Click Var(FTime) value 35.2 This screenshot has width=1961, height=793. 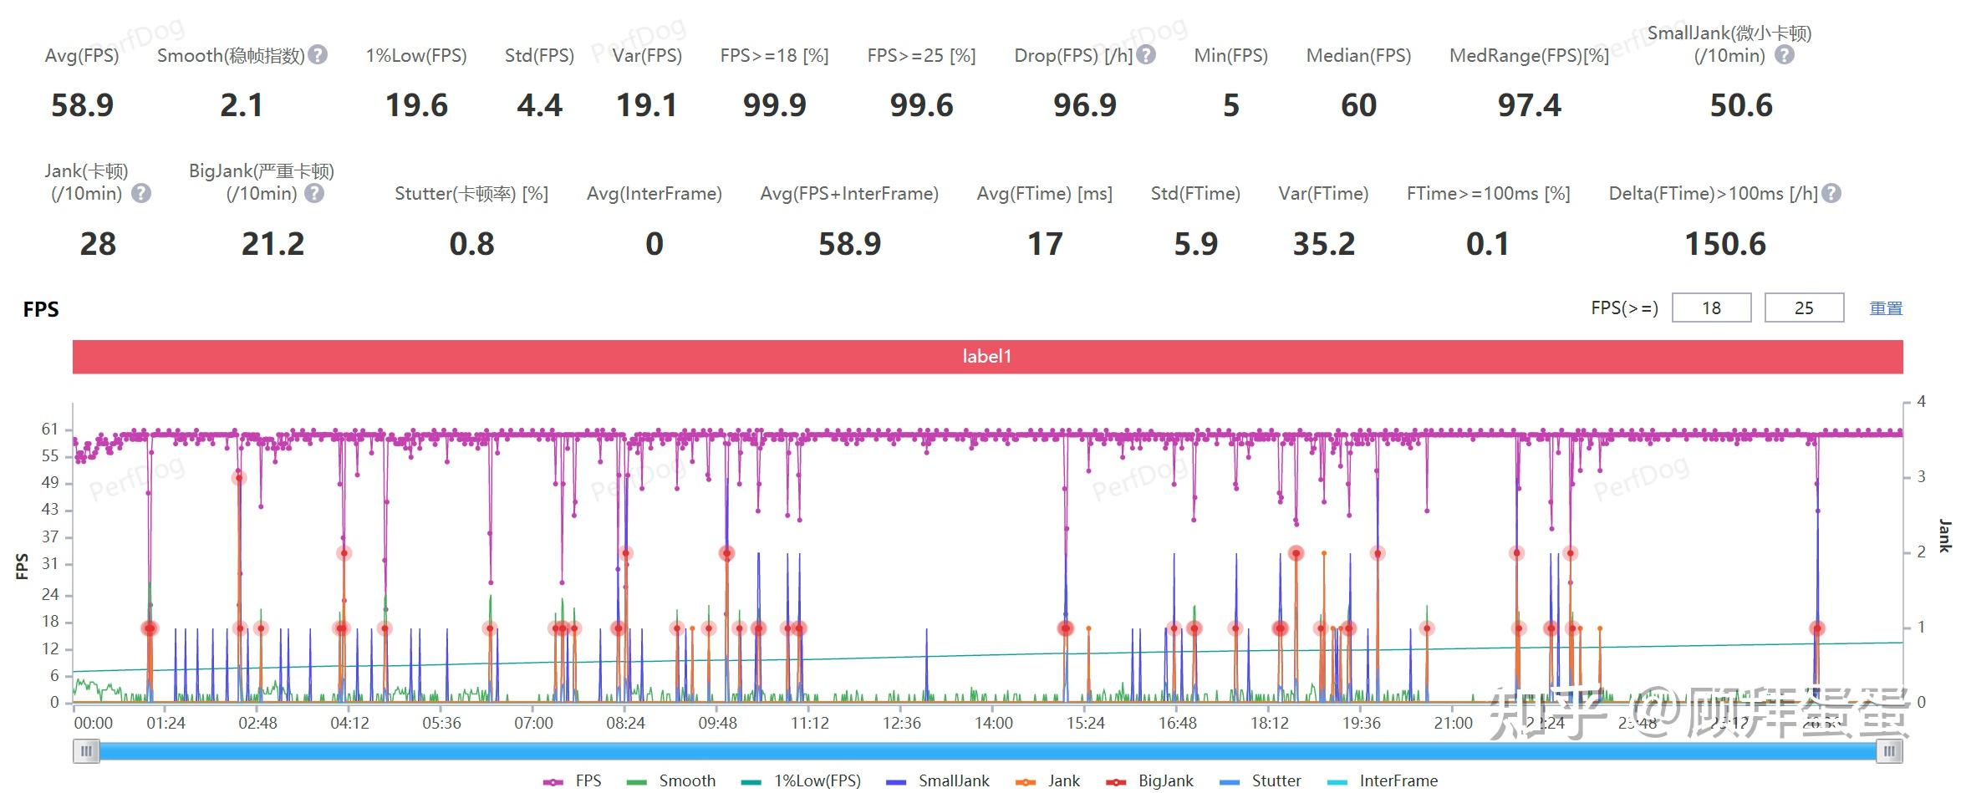[x=1323, y=244]
